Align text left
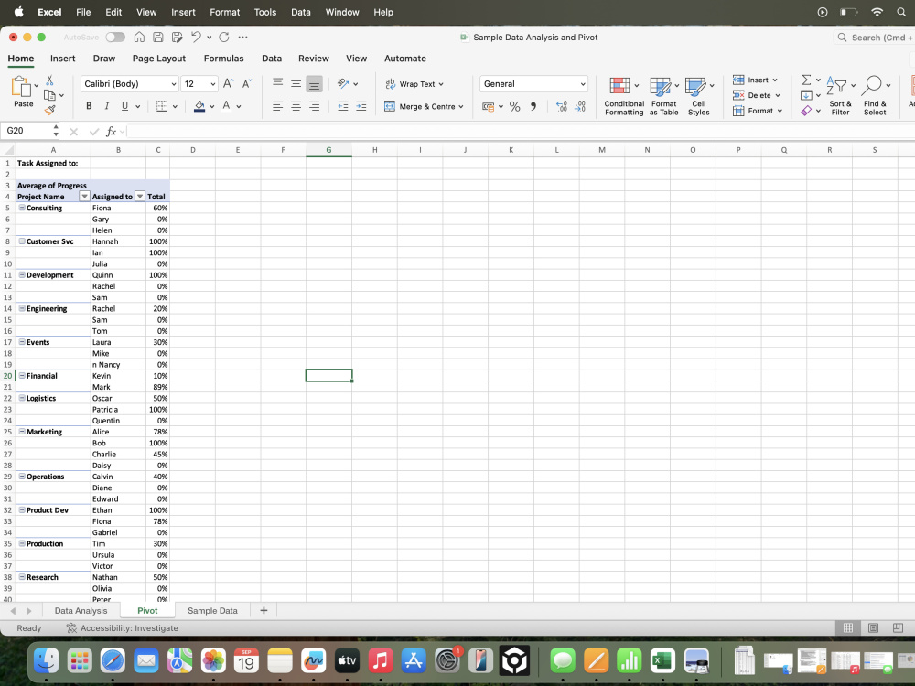915x686 pixels. pyautogui.click(x=278, y=106)
